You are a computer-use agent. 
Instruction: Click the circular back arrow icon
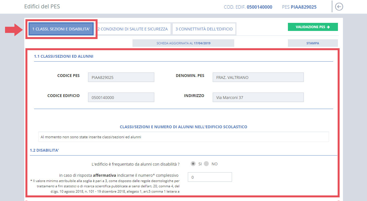pyautogui.click(x=339, y=7)
